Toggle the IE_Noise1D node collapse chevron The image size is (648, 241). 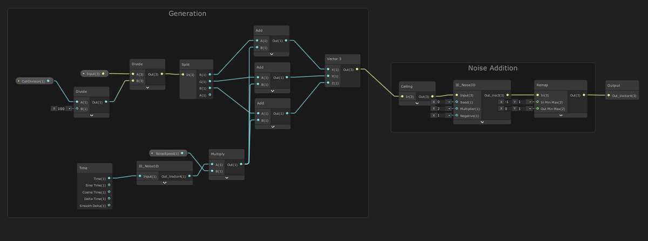point(164,183)
